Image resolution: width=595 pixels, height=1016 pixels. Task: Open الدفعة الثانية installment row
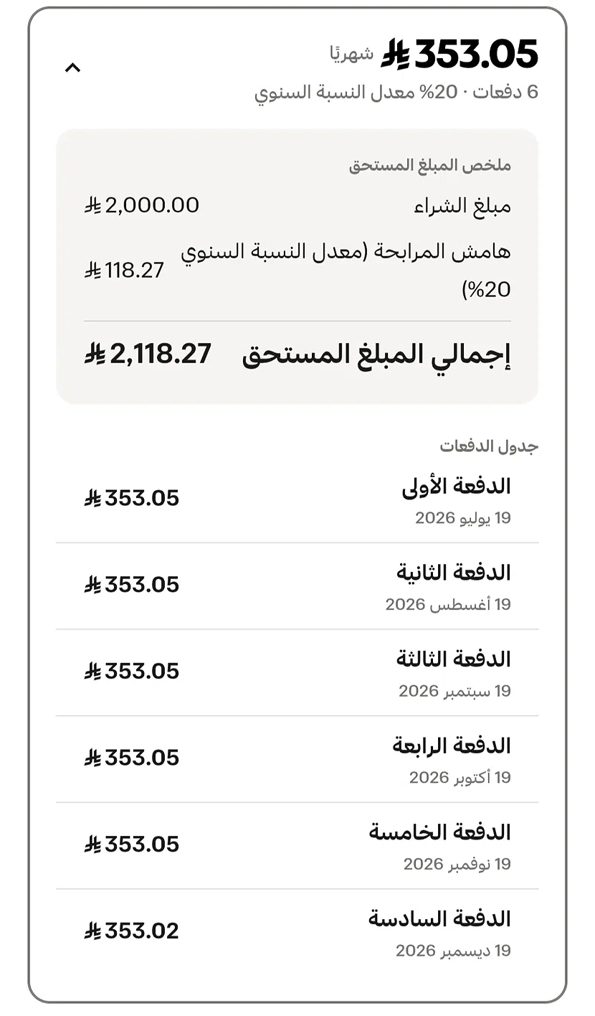pos(297,586)
